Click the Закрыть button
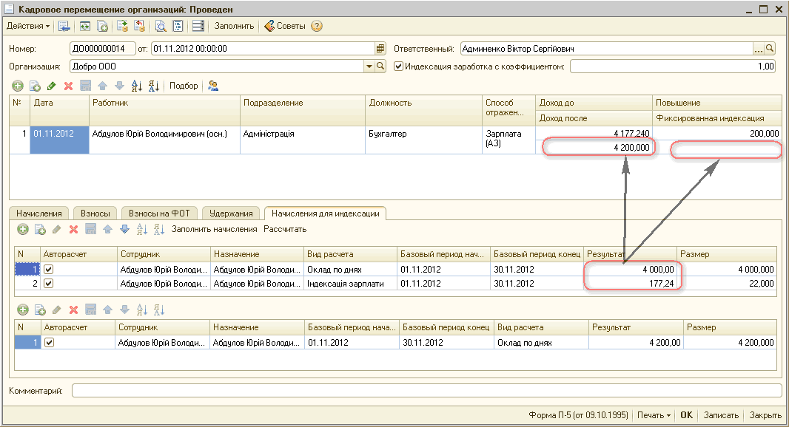 (x=765, y=415)
